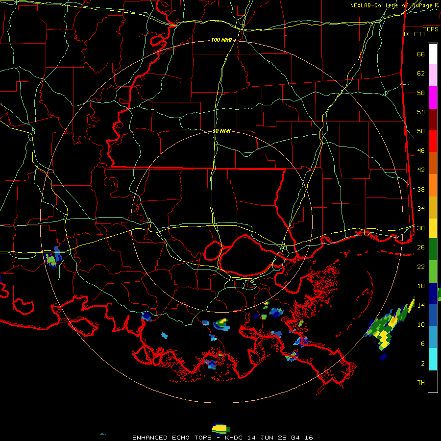Click the Enhanced Echo Tops KHDC timestamp caption
The width and height of the screenshot is (441, 441).
tap(222, 438)
